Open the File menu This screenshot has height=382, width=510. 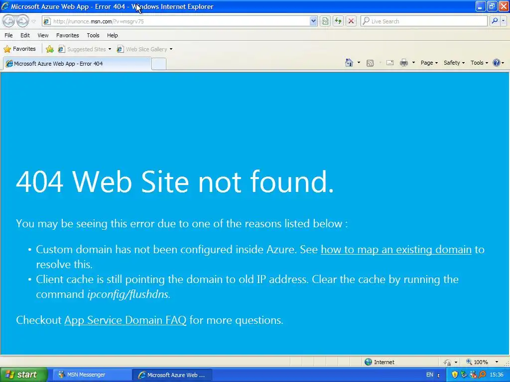coord(8,35)
